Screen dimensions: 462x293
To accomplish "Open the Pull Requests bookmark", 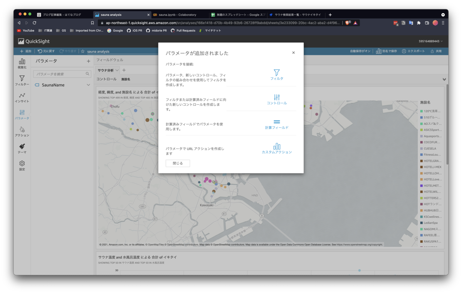I will 183,30.
